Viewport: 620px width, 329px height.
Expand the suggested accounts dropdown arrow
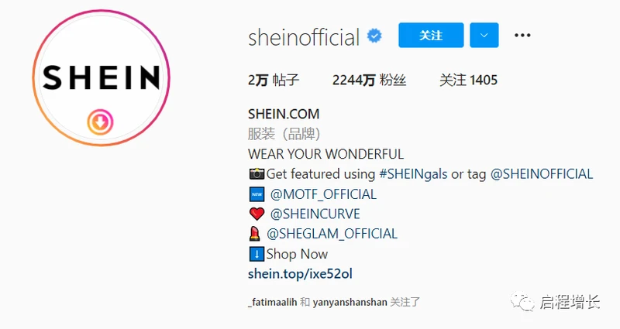coord(484,35)
